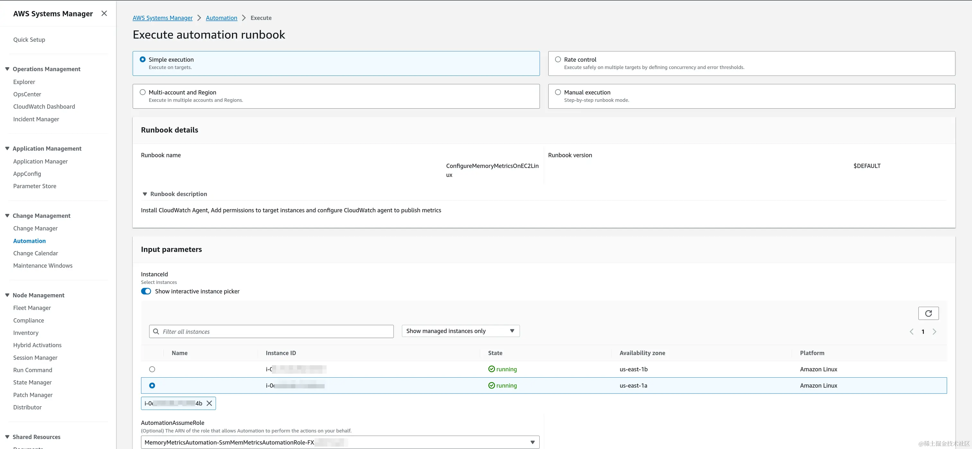
Task: Open the AutomationAssumeRole dropdown
Action: (x=340, y=442)
